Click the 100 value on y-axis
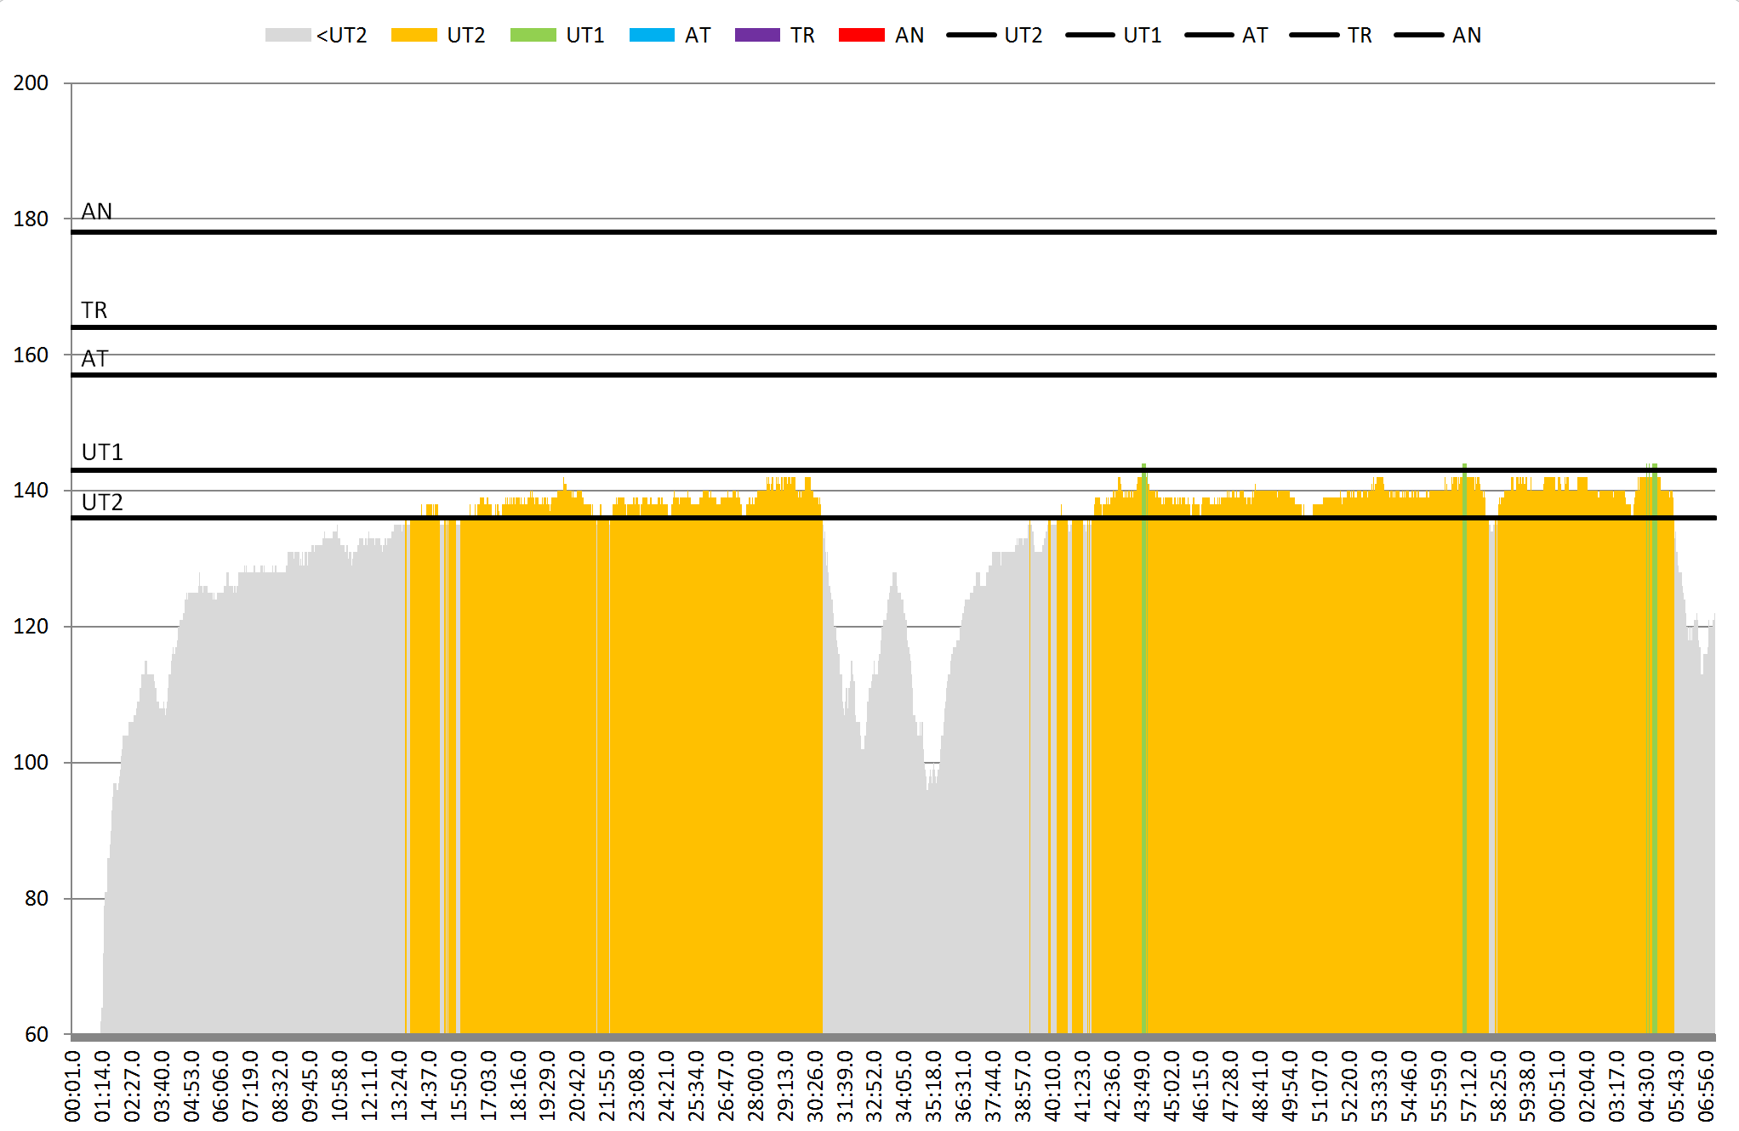 (31, 762)
